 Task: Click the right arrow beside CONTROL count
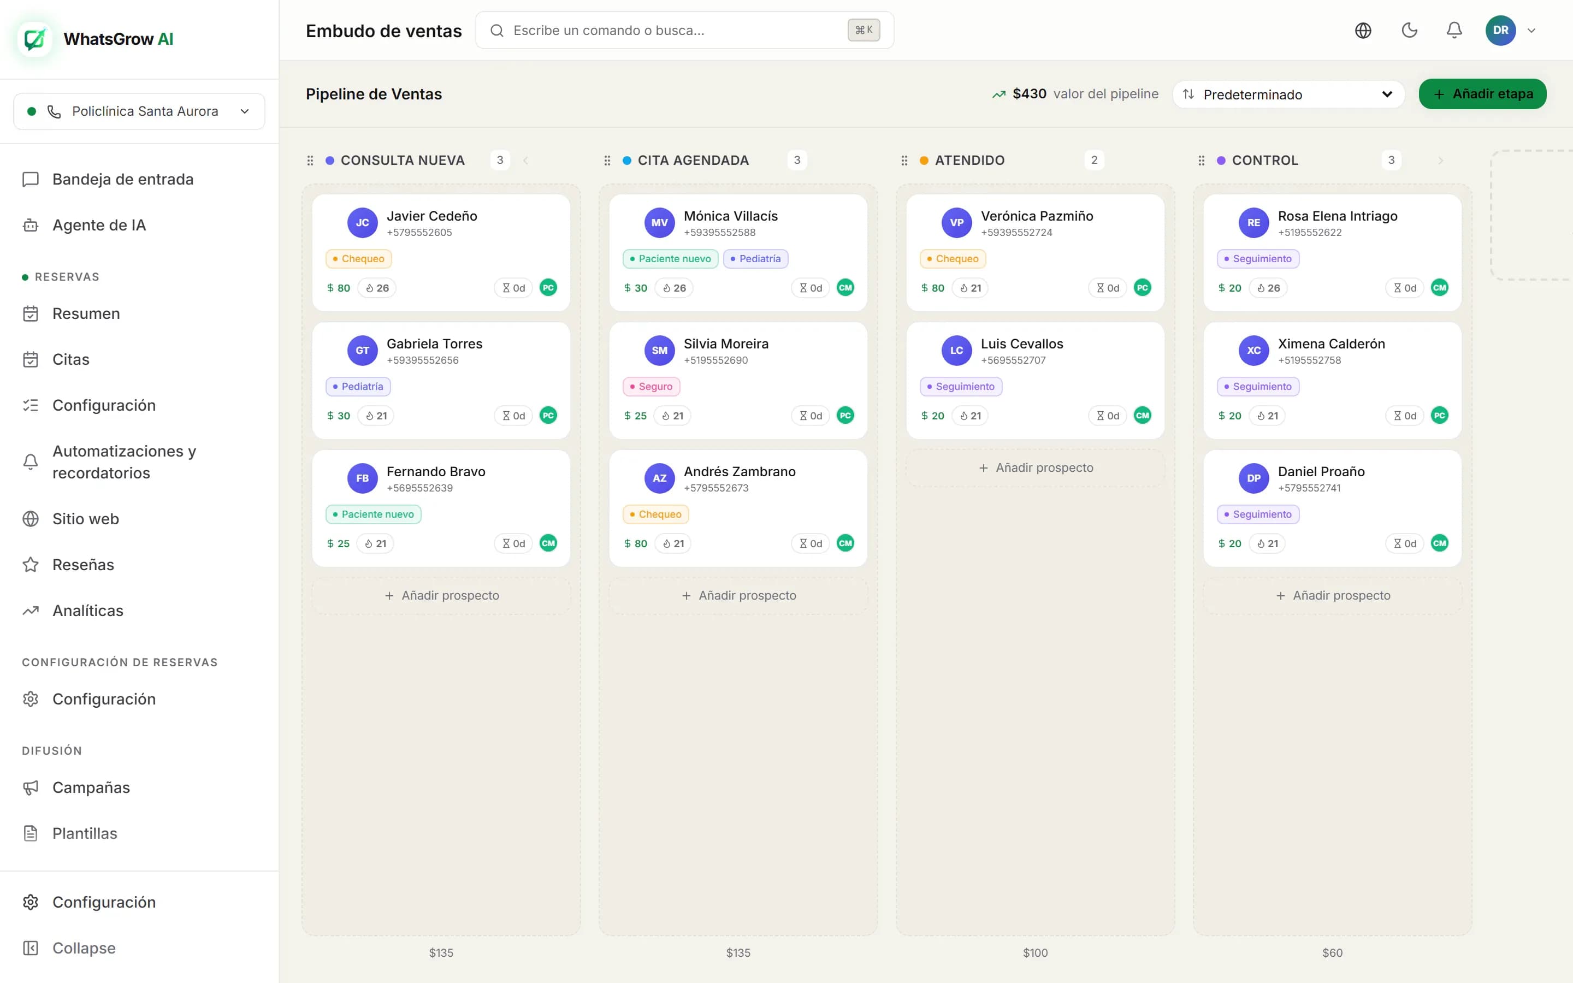1440,161
